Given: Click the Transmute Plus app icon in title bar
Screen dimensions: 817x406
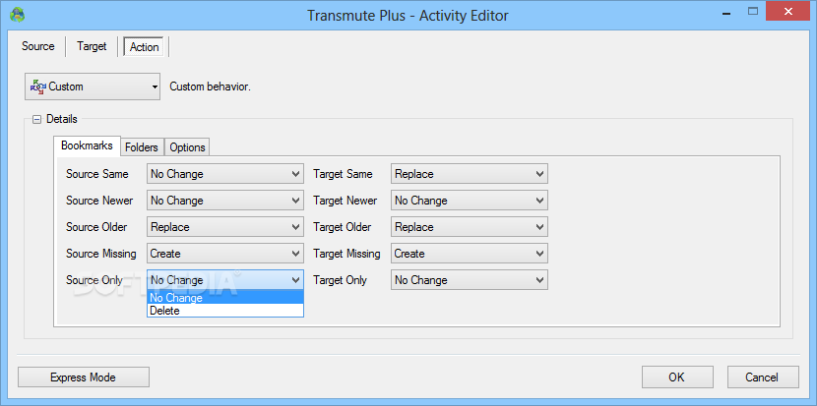Looking at the screenshot, I should click(18, 14).
